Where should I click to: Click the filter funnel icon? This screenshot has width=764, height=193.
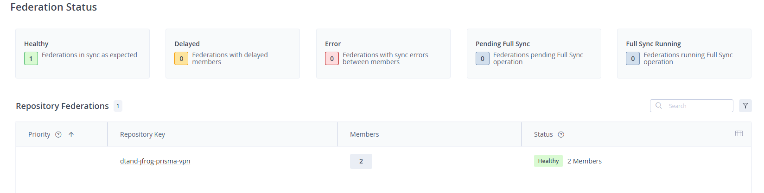745,106
